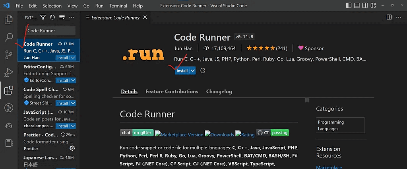Image resolution: width=407 pixels, height=169 pixels.
Task: Switch to the Details tab
Action: point(129,91)
